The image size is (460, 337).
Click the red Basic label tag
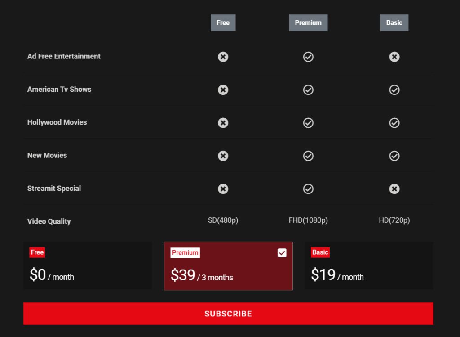pyautogui.click(x=320, y=252)
